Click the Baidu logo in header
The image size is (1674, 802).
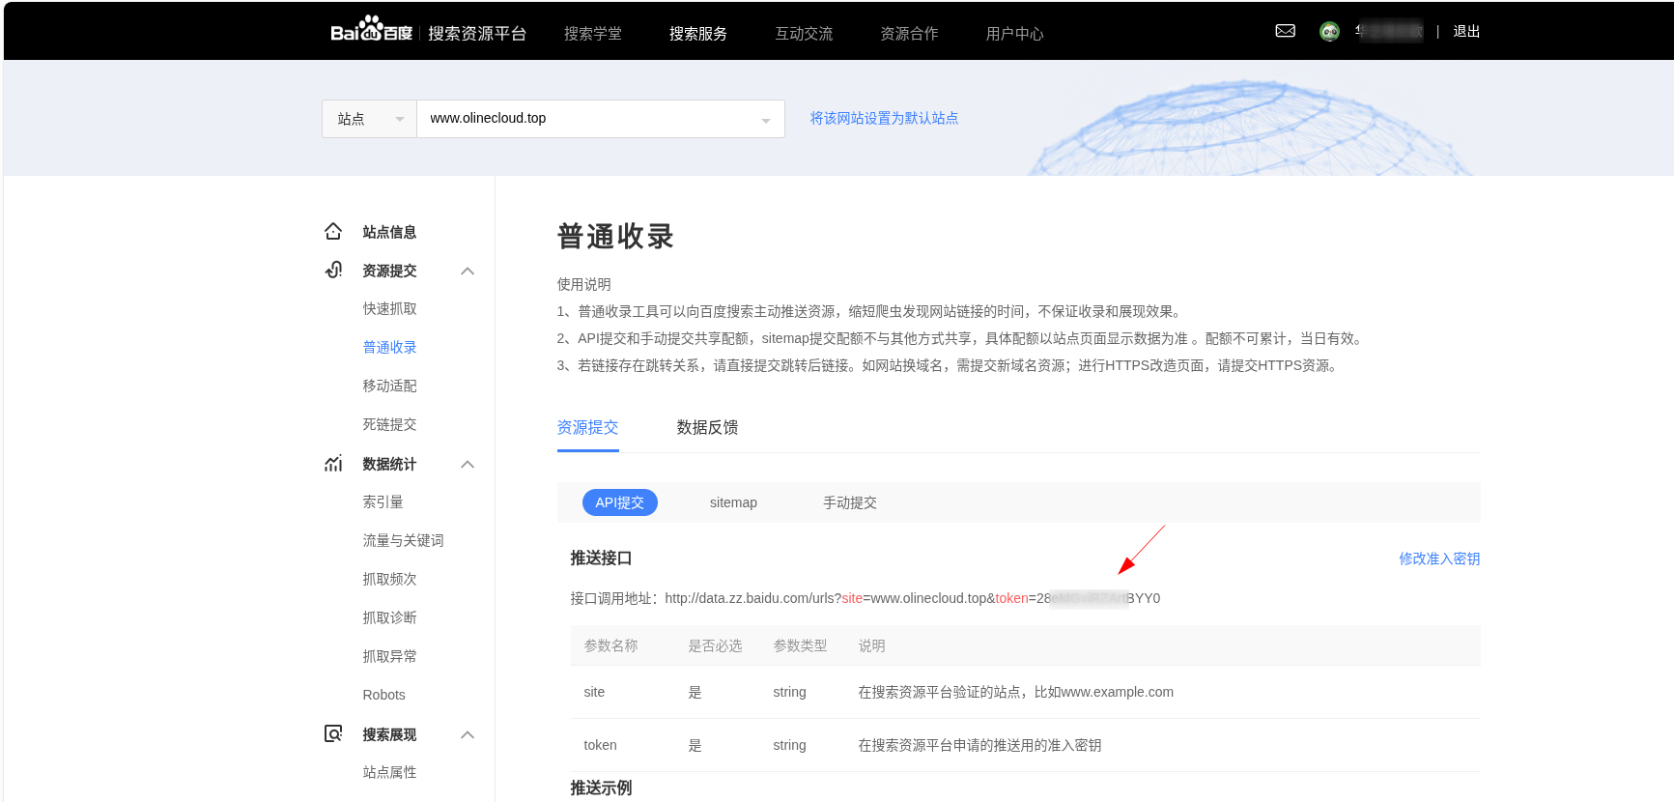point(371,31)
